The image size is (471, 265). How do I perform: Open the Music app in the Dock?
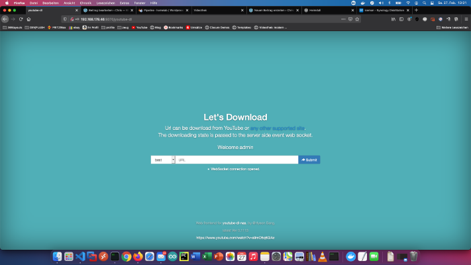253,256
